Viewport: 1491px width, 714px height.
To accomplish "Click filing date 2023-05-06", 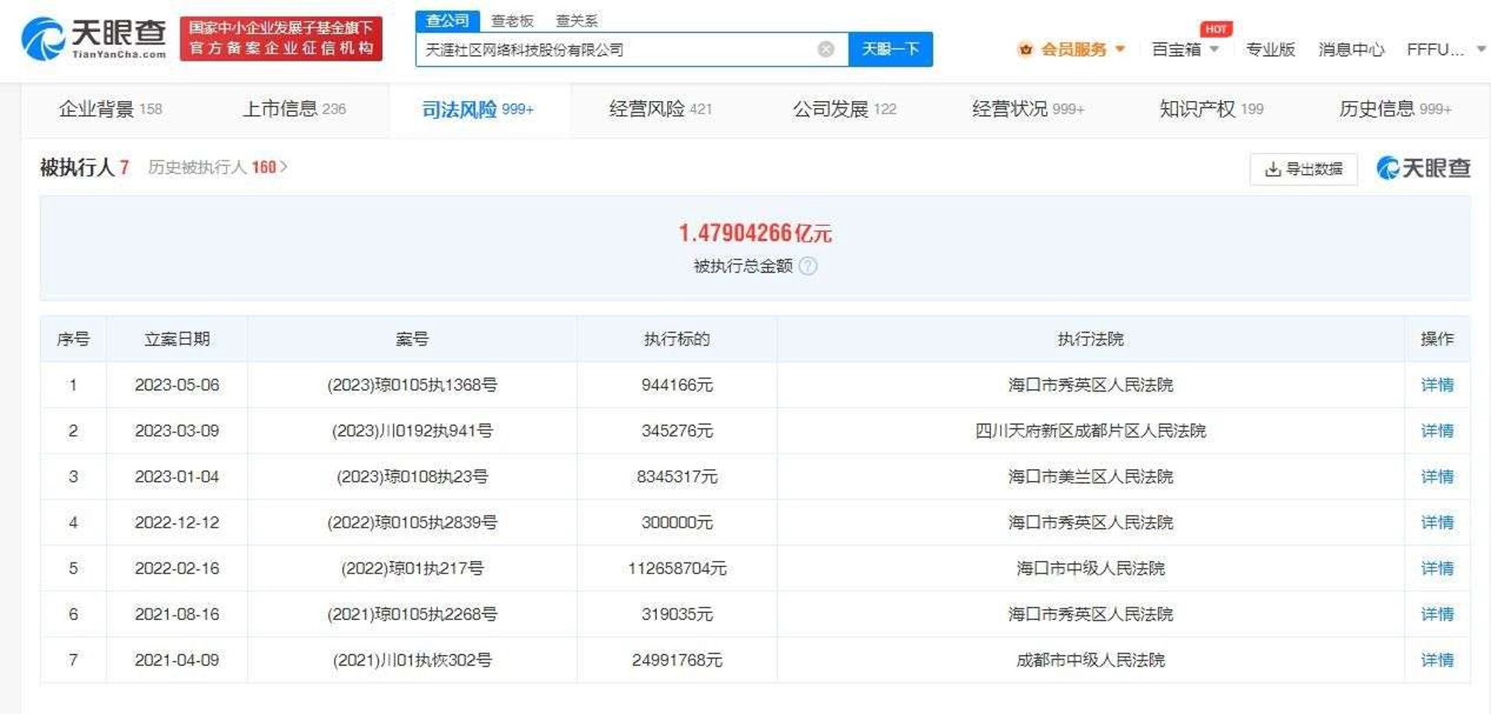I will (x=177, y=385).
